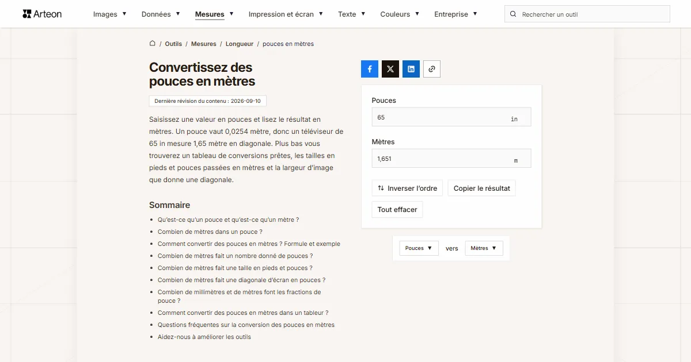Focus the Rechercher un outil search field

point(587,14)
